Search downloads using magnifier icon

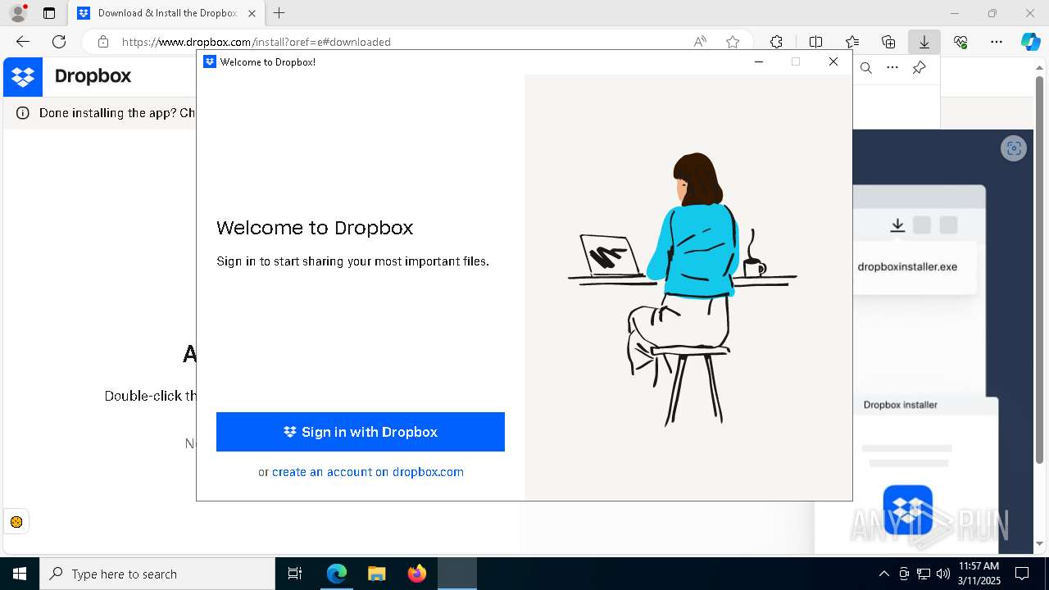pos(865,68)
